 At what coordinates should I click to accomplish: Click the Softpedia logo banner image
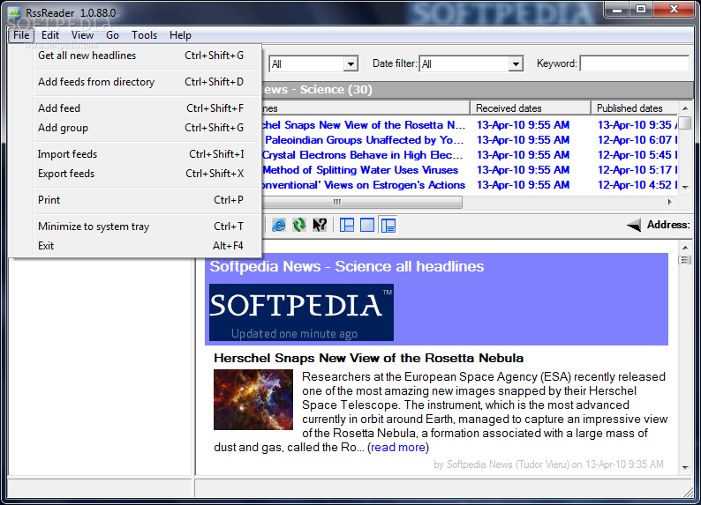(301, 312)
